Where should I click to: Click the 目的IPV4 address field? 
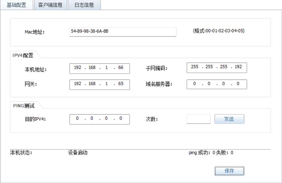[99, 119]
